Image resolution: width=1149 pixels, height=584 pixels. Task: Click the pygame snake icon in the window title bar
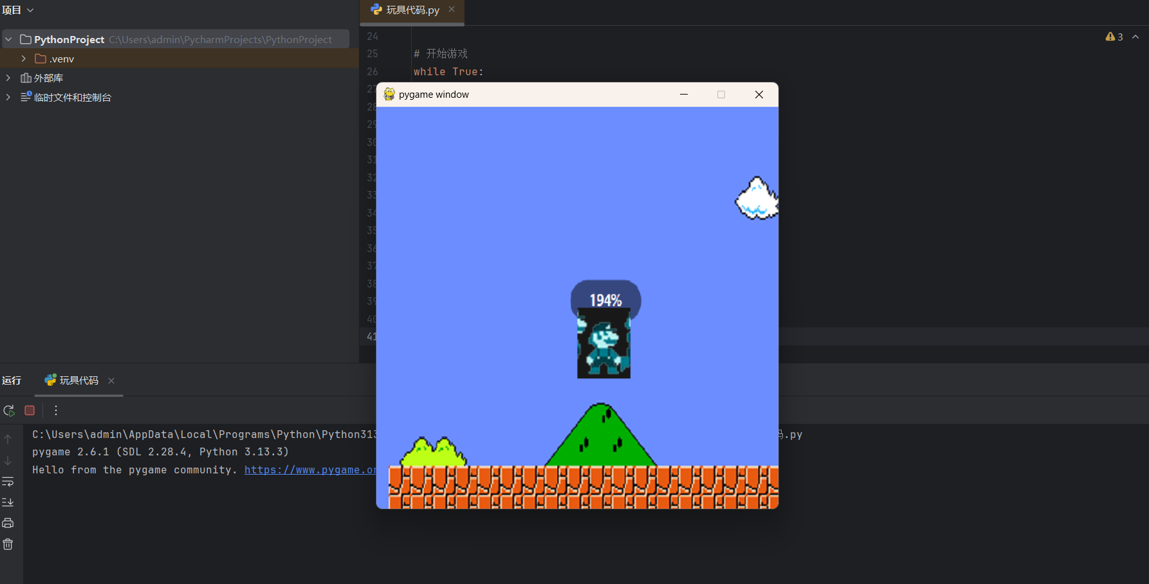[389, 95]
